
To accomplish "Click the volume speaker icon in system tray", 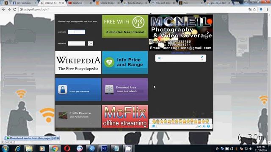I will pyautogui.click(x=251, y=149).
